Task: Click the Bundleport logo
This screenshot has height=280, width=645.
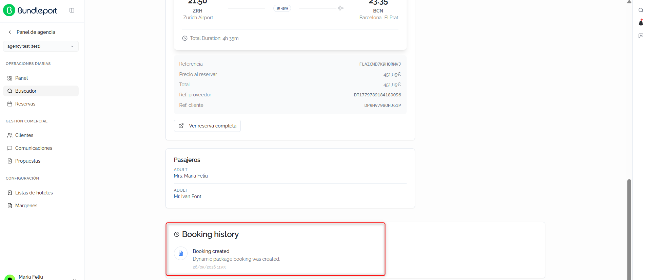Action: pyautogui.click(x=30, y=10)
